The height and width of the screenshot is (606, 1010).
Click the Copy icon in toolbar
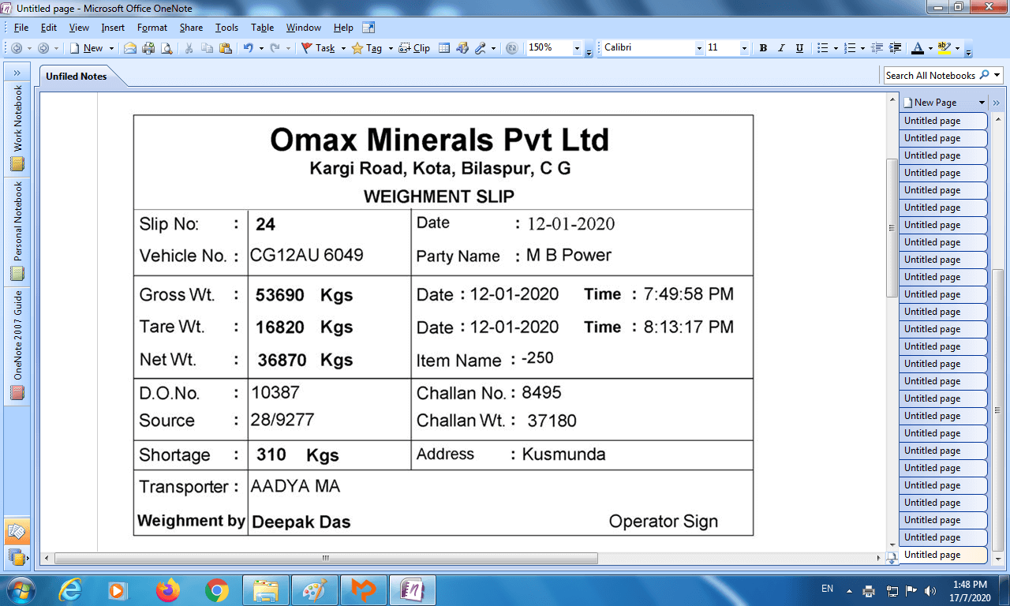(207, 48)
